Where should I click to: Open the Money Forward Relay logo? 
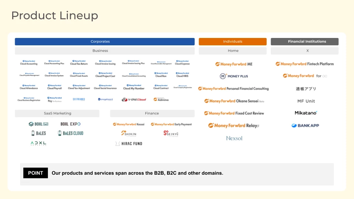point(234,125)
